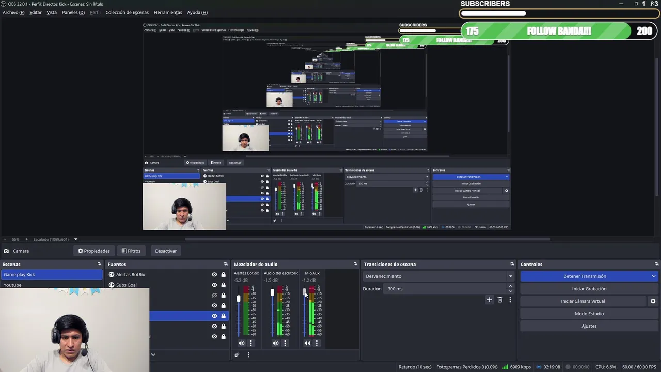Undock the Mezclador de audio panel
This screenshot has height=372, width=661.
(x=355, y=264)
